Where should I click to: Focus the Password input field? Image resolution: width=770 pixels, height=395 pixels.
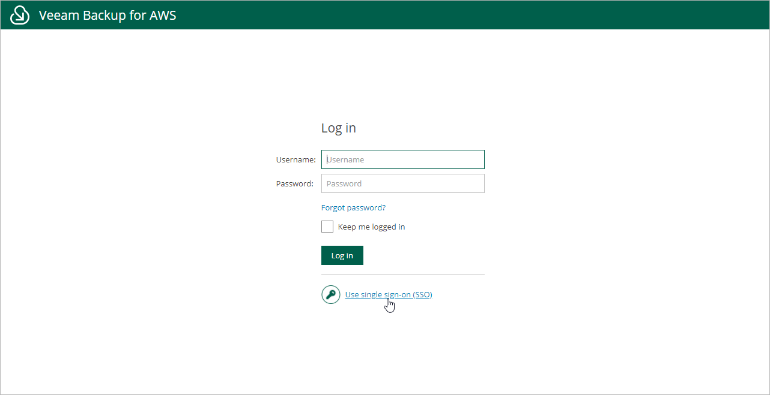[x=403, y=183]
